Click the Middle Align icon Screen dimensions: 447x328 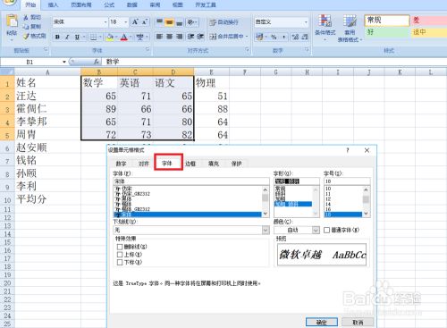point(170,22)
